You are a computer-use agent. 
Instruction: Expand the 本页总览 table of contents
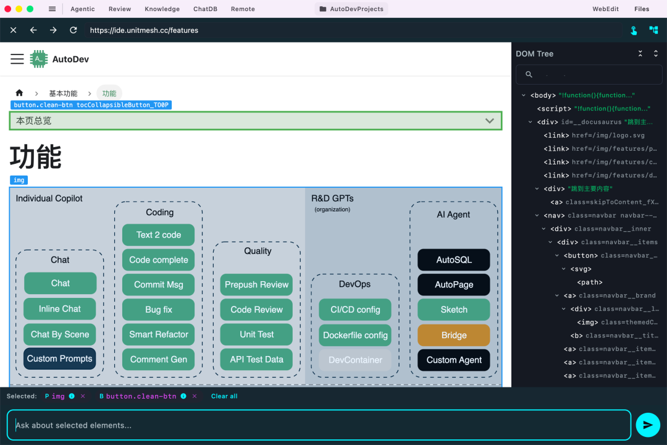click(256, 121)
